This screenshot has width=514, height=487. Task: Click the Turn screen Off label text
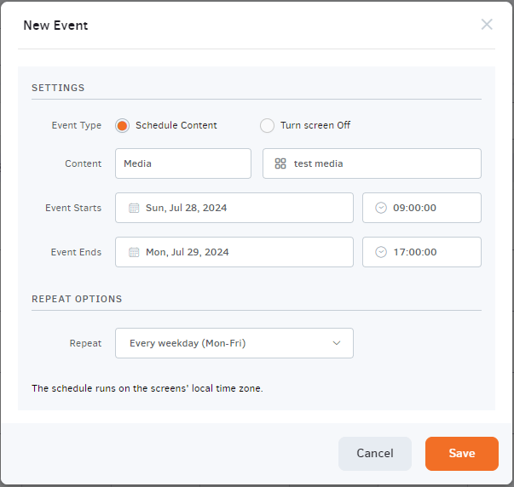[x=315, y=125]
